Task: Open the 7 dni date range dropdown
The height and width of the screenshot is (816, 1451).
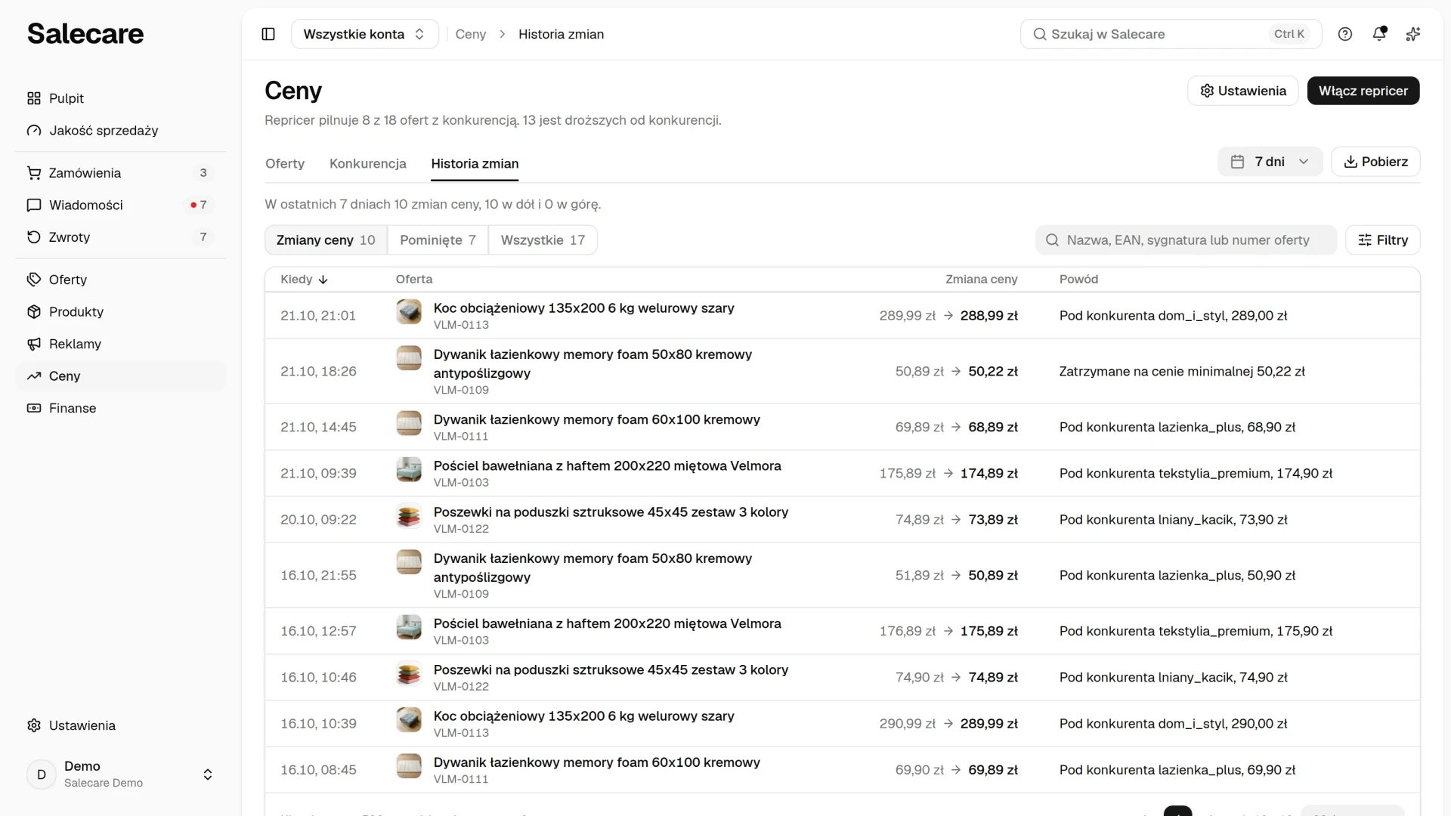Action: (1270, 162)
